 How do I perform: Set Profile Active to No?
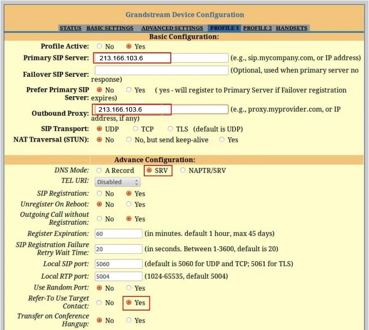tap(99, 46)
